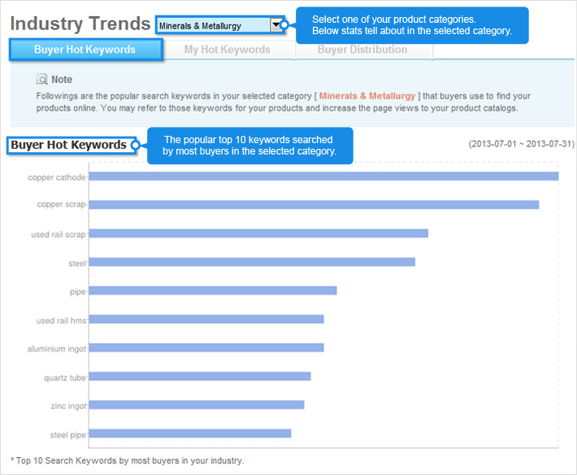The image size is (577, 475).
Task: Switch to the Buyer Hot Keywords tab
Action: click(85, 50)
